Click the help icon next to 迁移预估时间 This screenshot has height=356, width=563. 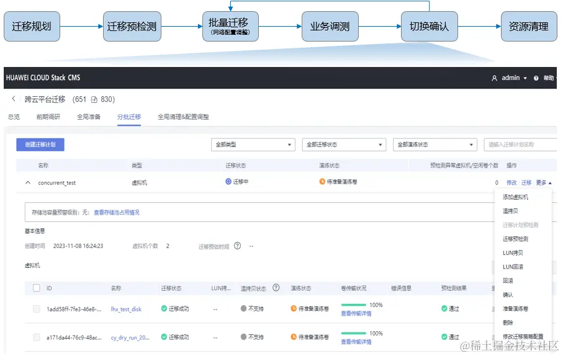pos(237,246)
